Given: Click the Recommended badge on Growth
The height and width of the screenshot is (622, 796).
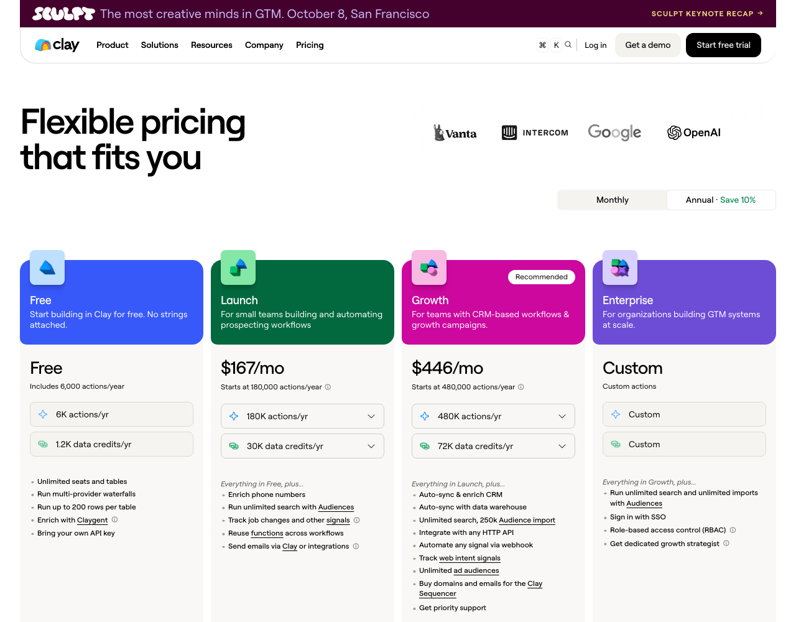Looking at the screenshot, I should click(x=542, y=277).
